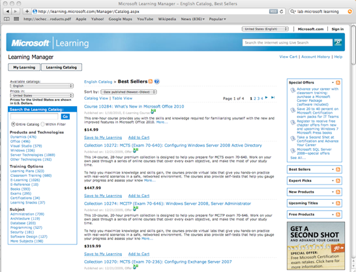Select the Entire Catalog radio button
The width and height of the screenshot is (356, 272).
tap(13, 124)
